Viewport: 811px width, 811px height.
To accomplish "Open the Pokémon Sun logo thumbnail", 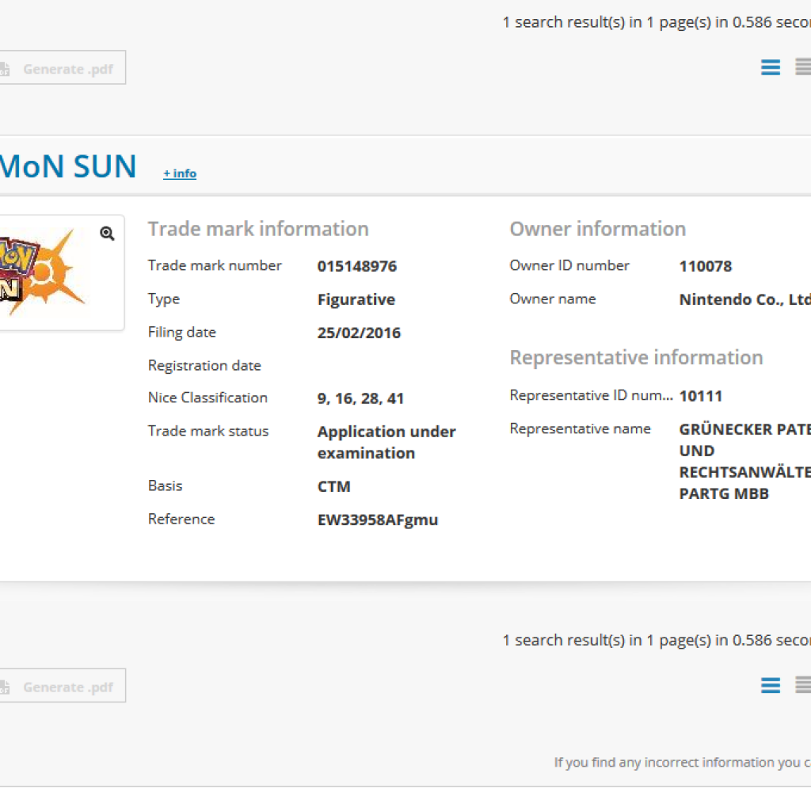I will 48,273.
